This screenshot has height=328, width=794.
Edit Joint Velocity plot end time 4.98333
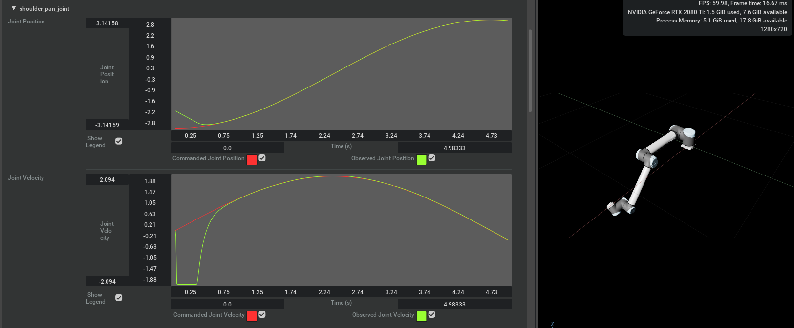click(x=454, y=304)
